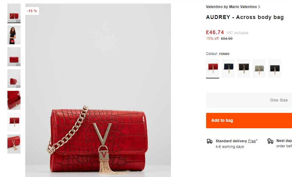Image resolution: width=292 pixels, height=177 pixels.
Task: Select the grey-green bag colour option
Action: pos(259,68)
